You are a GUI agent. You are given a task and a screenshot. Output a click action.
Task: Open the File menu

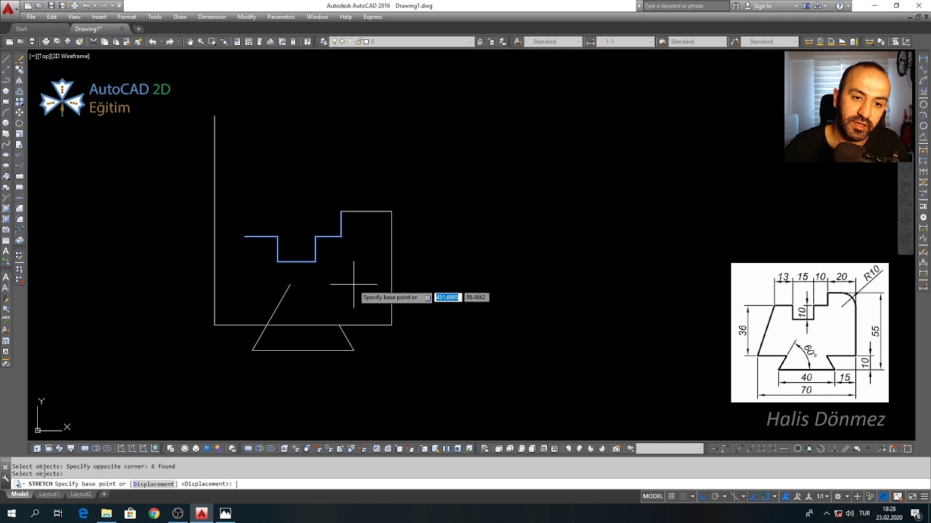(31, 17)
